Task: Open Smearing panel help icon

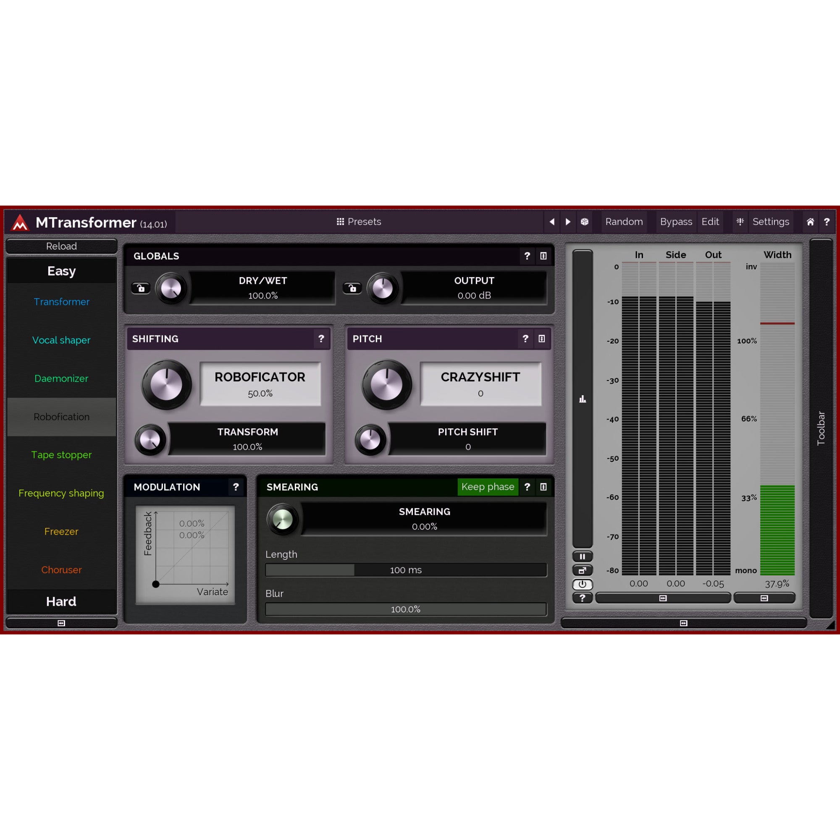Action: point(527,487)
